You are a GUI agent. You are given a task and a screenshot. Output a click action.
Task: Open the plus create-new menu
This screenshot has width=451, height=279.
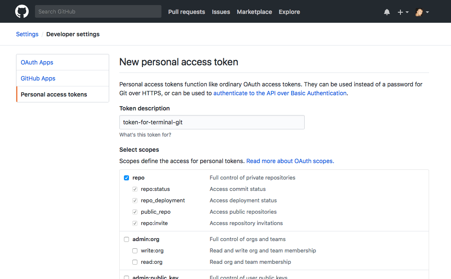[403, 12]
